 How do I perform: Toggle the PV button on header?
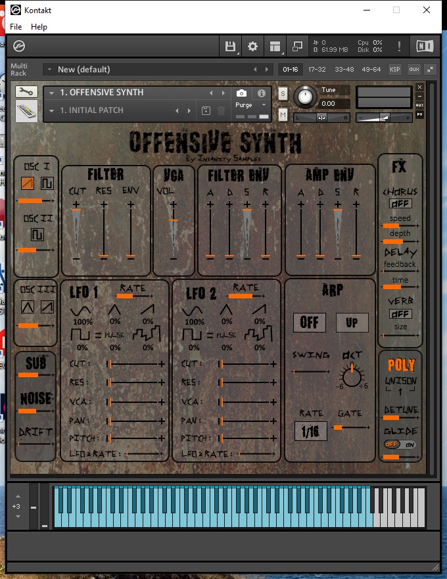pos(419,114)
